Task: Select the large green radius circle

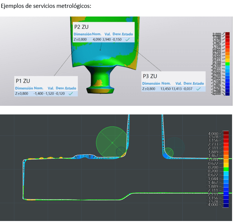Action: [112, 143]
